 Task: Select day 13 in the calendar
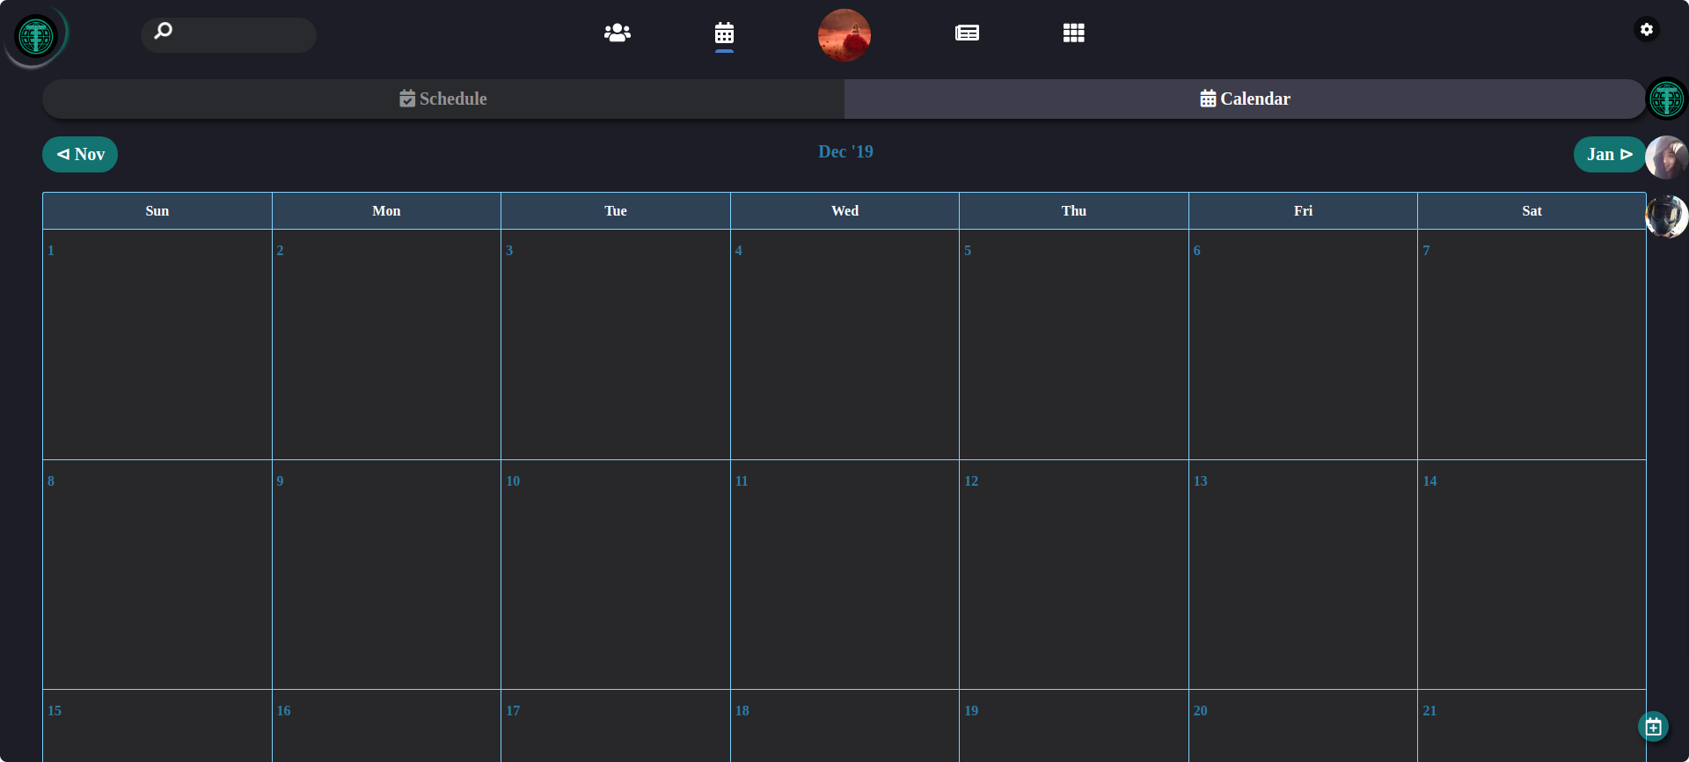pos(1303,575)
